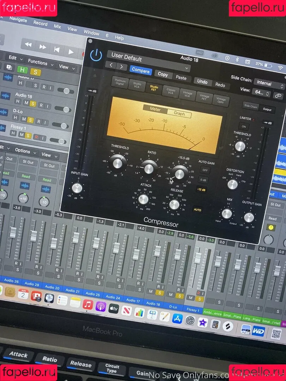Open the App Store in the Dock
The width and height of the screenshot is (286, 381).
(x=178, y=319)
